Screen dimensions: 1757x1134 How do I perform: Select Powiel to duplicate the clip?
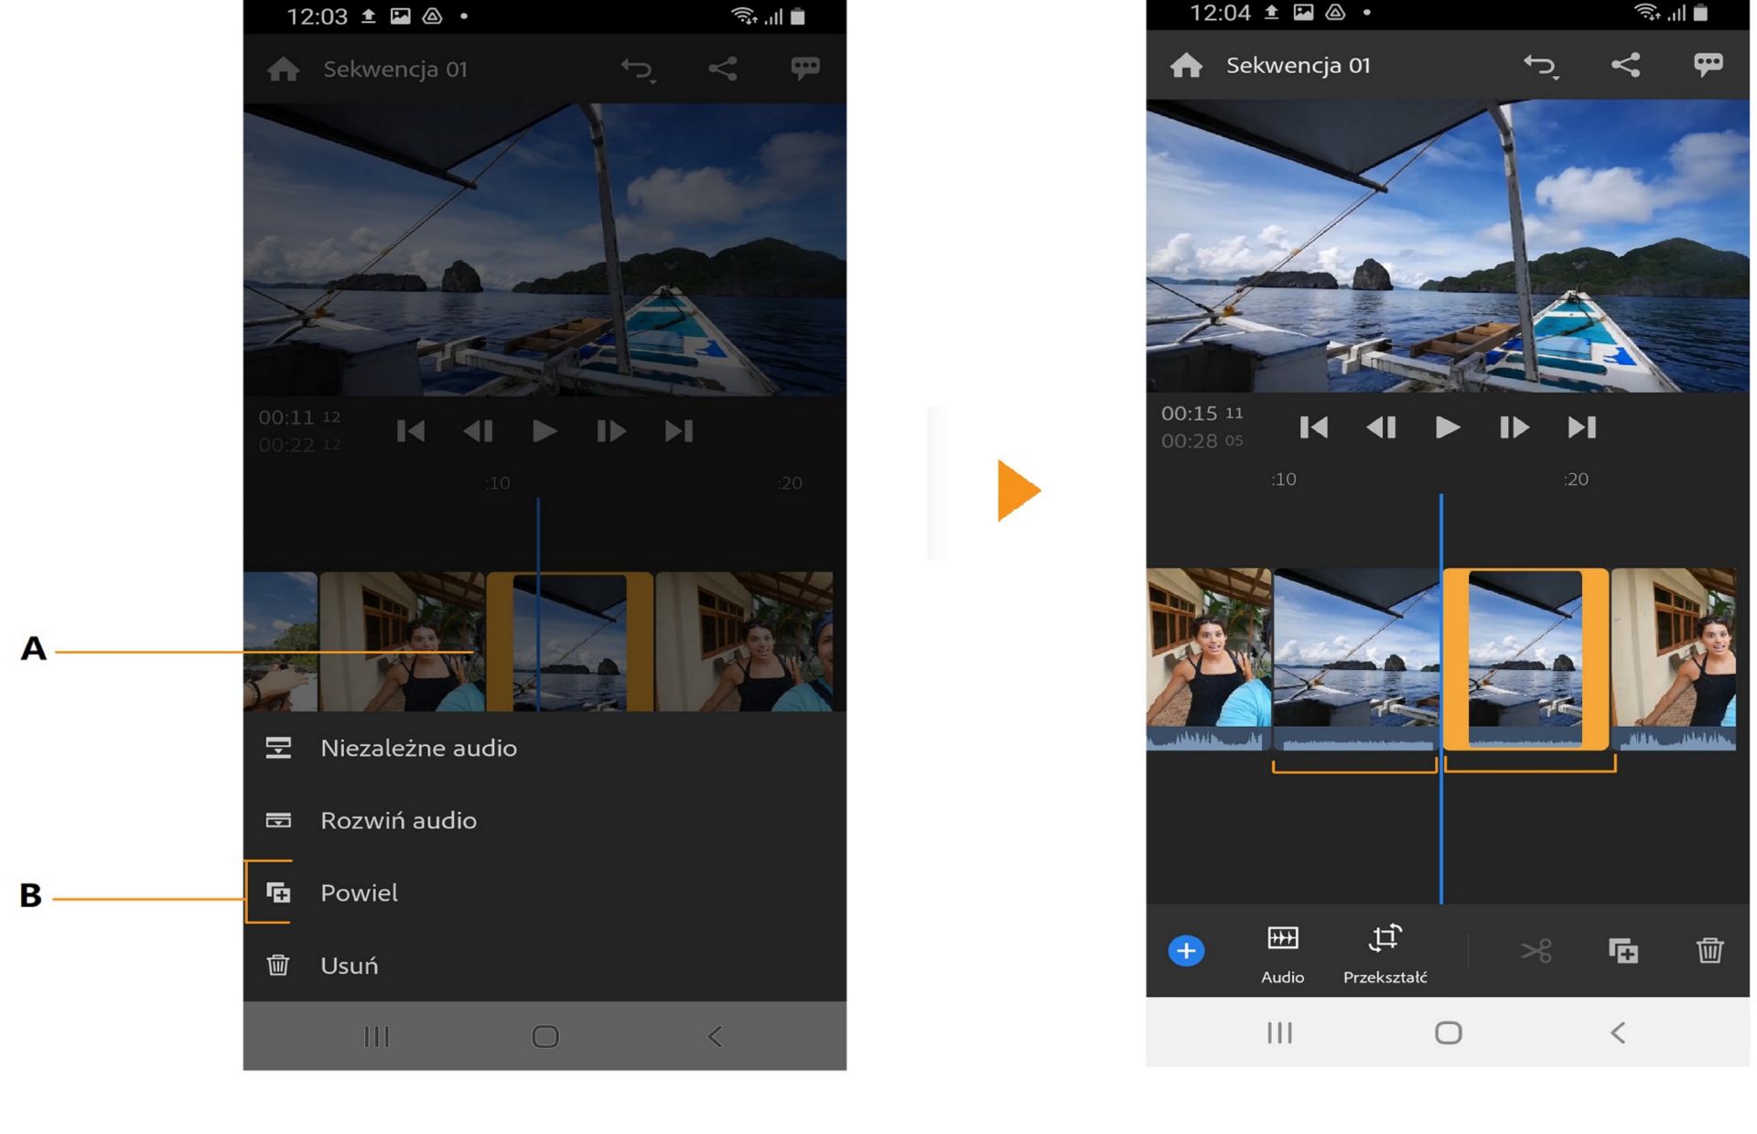pos(359,892)
